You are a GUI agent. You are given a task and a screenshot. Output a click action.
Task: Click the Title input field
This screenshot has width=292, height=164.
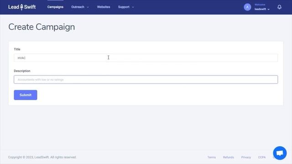pos(146,58)
